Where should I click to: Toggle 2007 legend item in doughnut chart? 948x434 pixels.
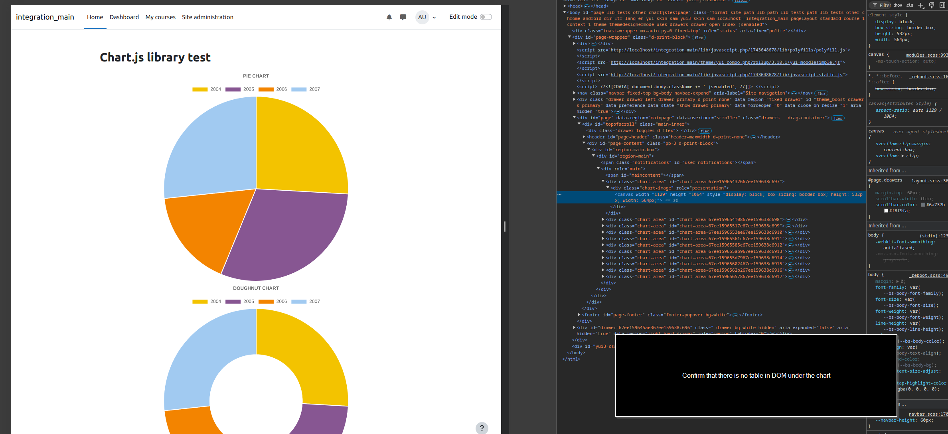tap(306, 302)
